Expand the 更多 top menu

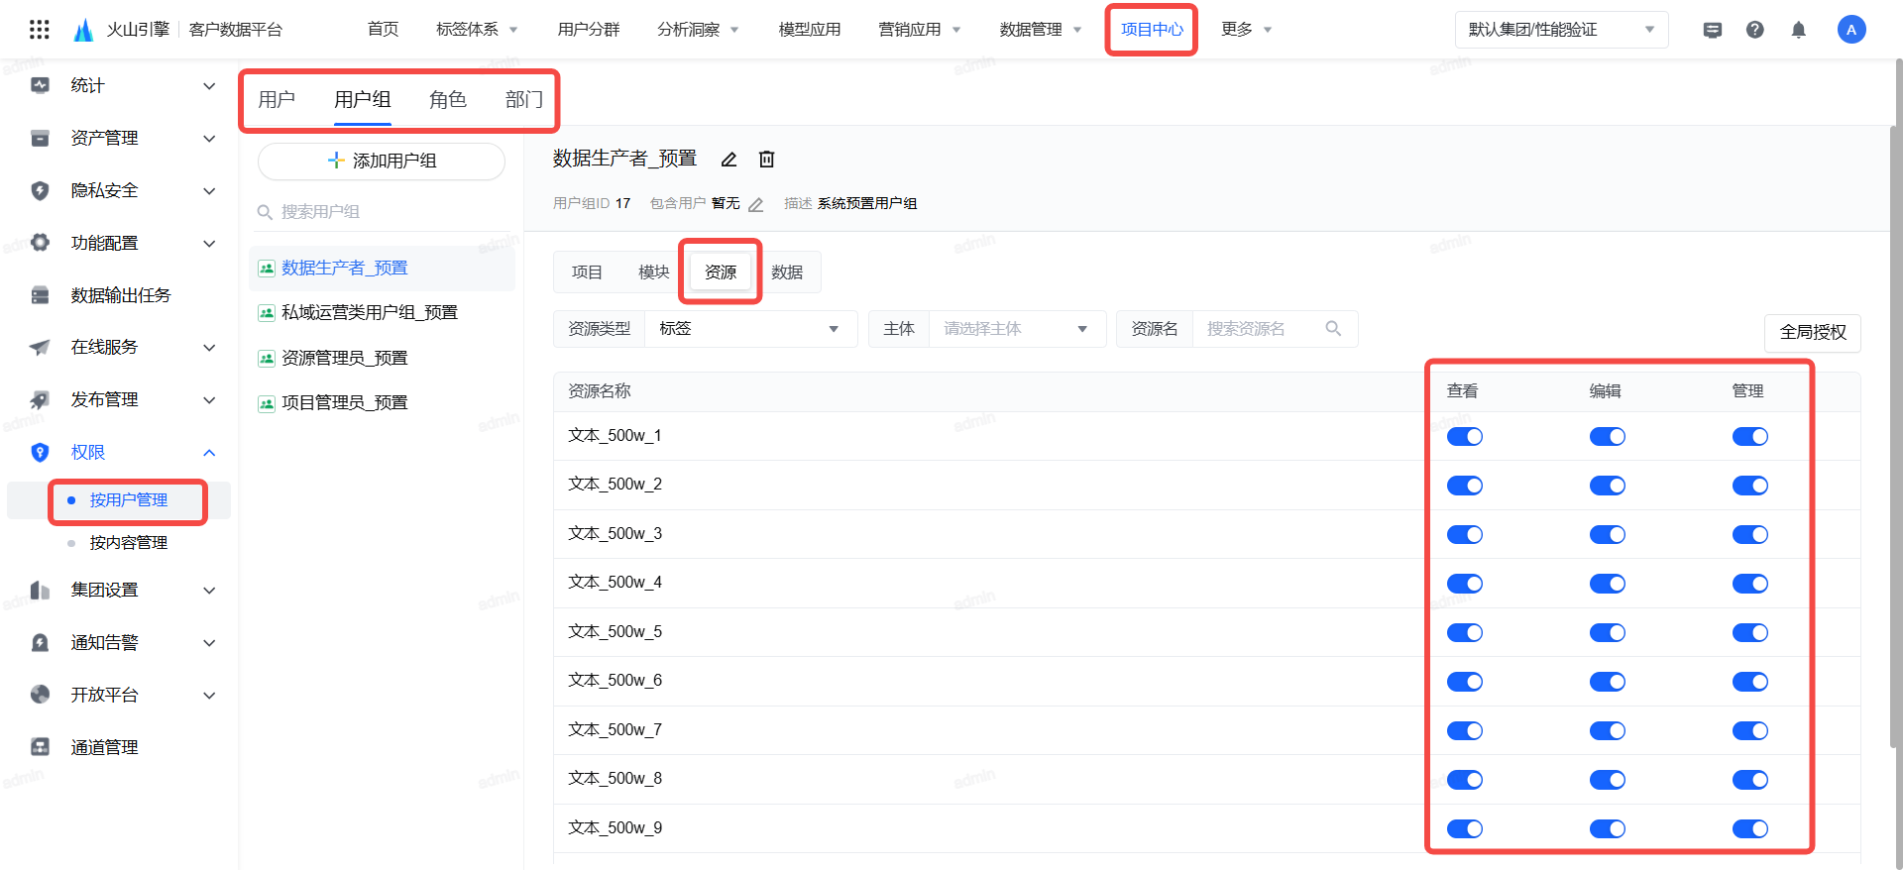pos(1247,30)
